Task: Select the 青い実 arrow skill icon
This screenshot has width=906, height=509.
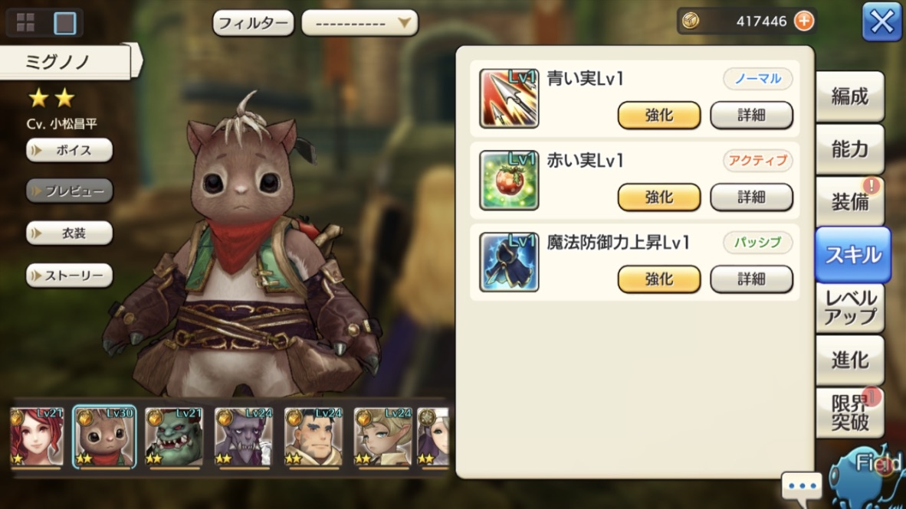Action: coord(509,98)
